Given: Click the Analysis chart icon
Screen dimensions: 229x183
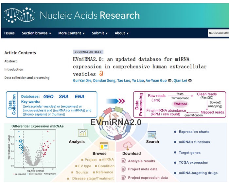Looking at the screenshot, I should pyautogui.click(x=82, y=133).
